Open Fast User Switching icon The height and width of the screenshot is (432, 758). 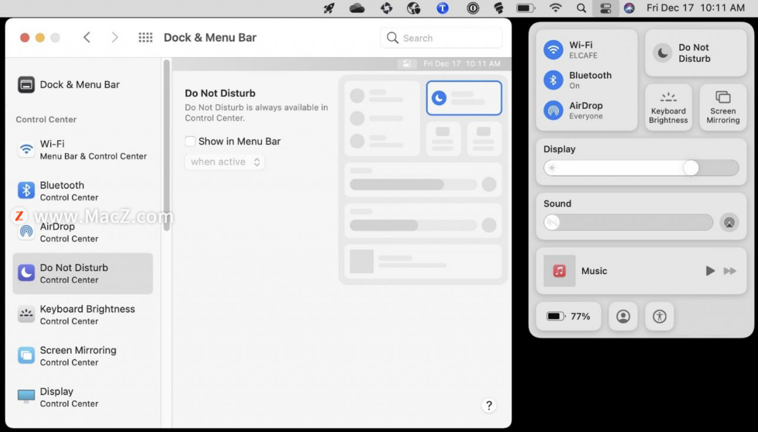(x=623, y=316)
